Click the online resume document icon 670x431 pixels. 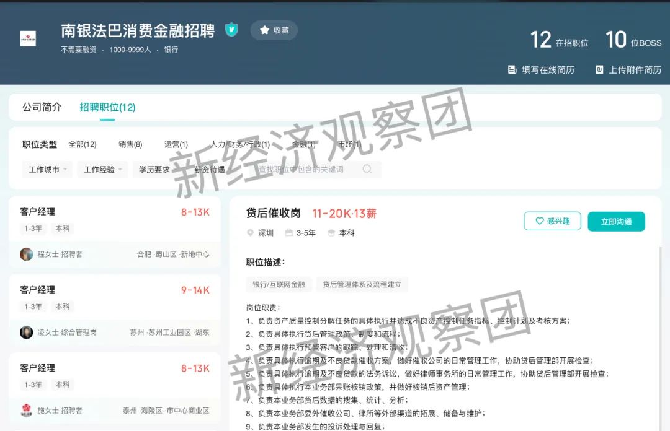[x=512, y=69]
